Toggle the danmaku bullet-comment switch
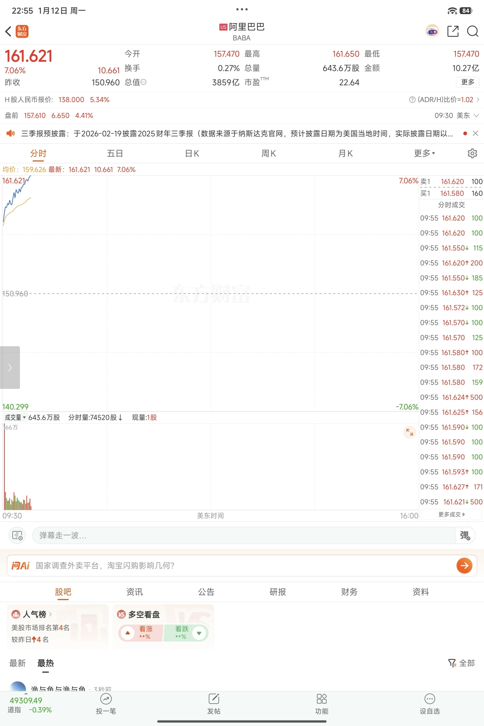 pos(465,535)
